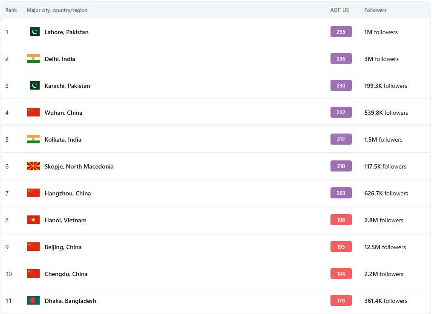The image size is (432, 314).
Task: Open the Chengdu, China link
Action: (x=66, y=274)
